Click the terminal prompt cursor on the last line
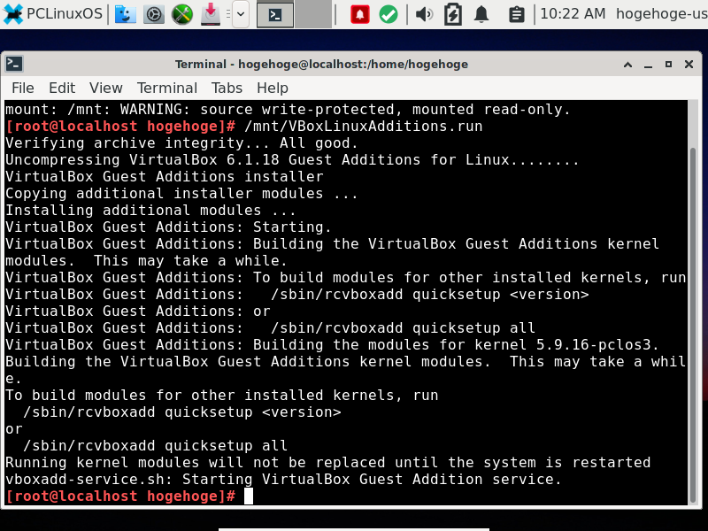The image size is (708, 531). click(x=249, y=496)
